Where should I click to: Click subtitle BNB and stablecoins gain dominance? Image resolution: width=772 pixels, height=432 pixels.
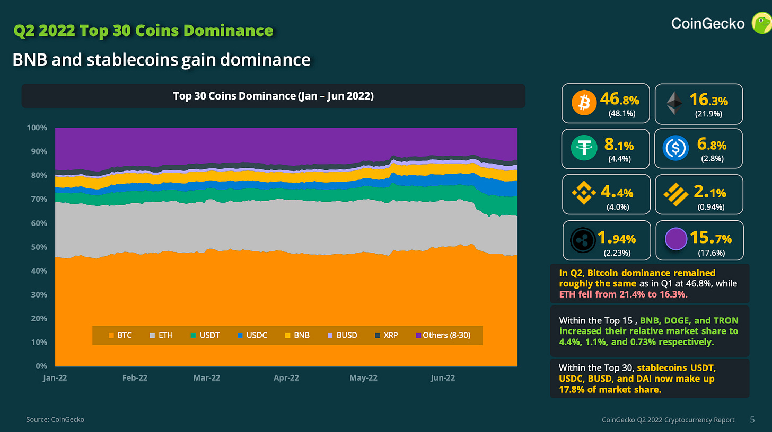(162, 60)
